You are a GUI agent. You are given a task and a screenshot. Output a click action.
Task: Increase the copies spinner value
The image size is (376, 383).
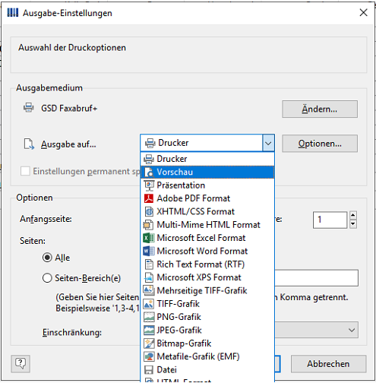(353, 215)
